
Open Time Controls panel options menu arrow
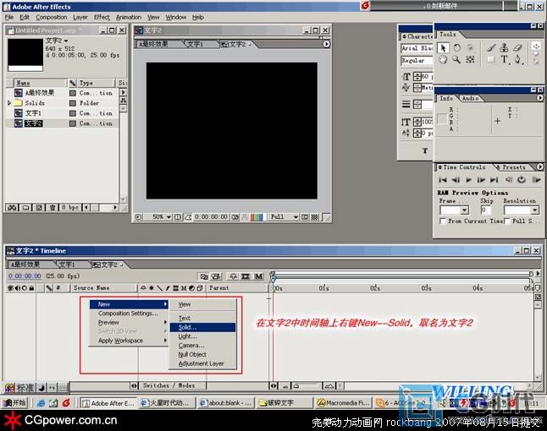(x=539, y=167)
